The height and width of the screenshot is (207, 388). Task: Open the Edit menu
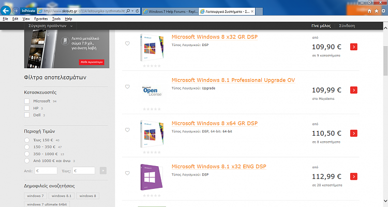click(15, 19)
